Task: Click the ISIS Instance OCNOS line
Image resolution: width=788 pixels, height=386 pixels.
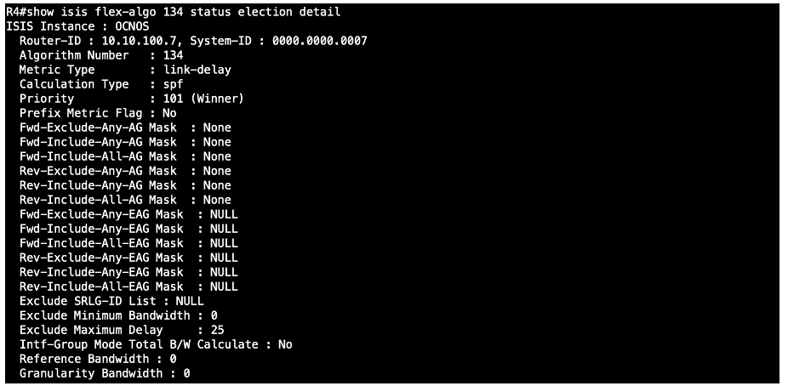Action: pos(77,26)
